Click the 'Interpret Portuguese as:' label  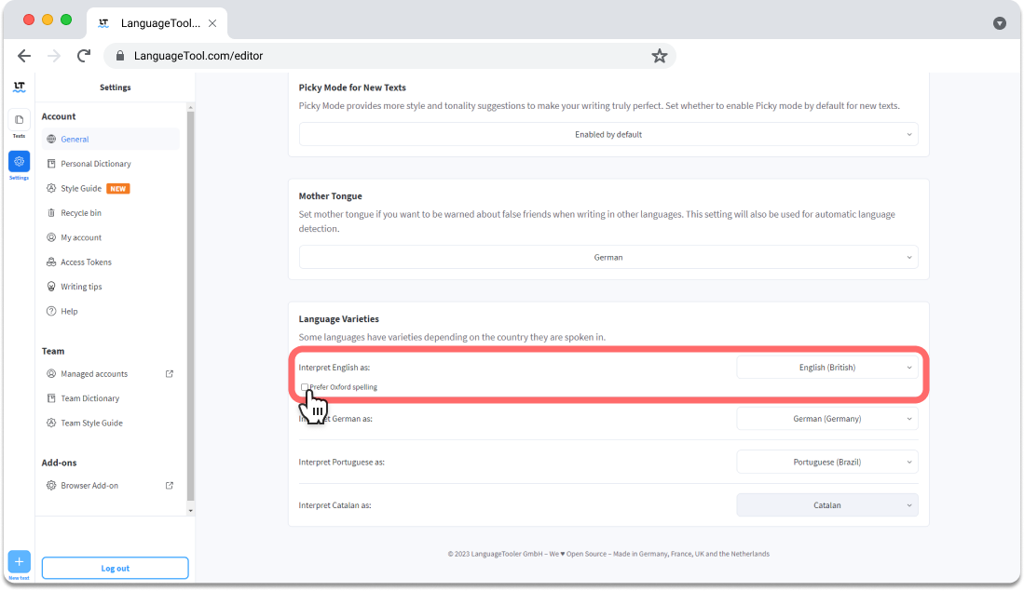coord(342,462)
